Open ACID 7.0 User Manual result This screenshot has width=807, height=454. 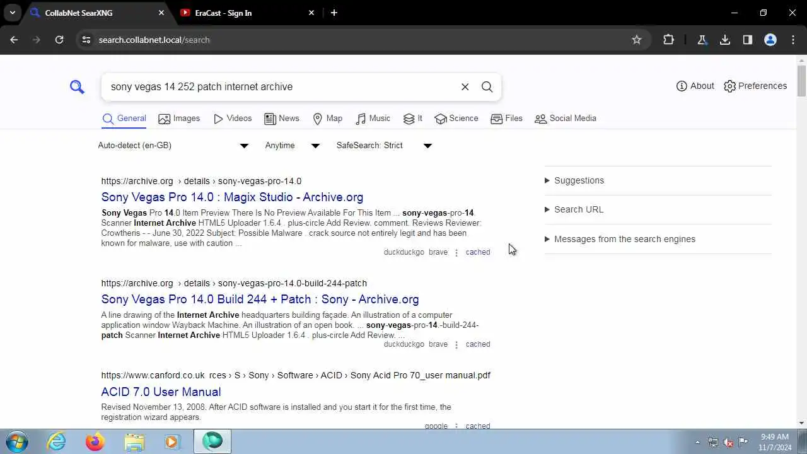(x=161, y=392)
